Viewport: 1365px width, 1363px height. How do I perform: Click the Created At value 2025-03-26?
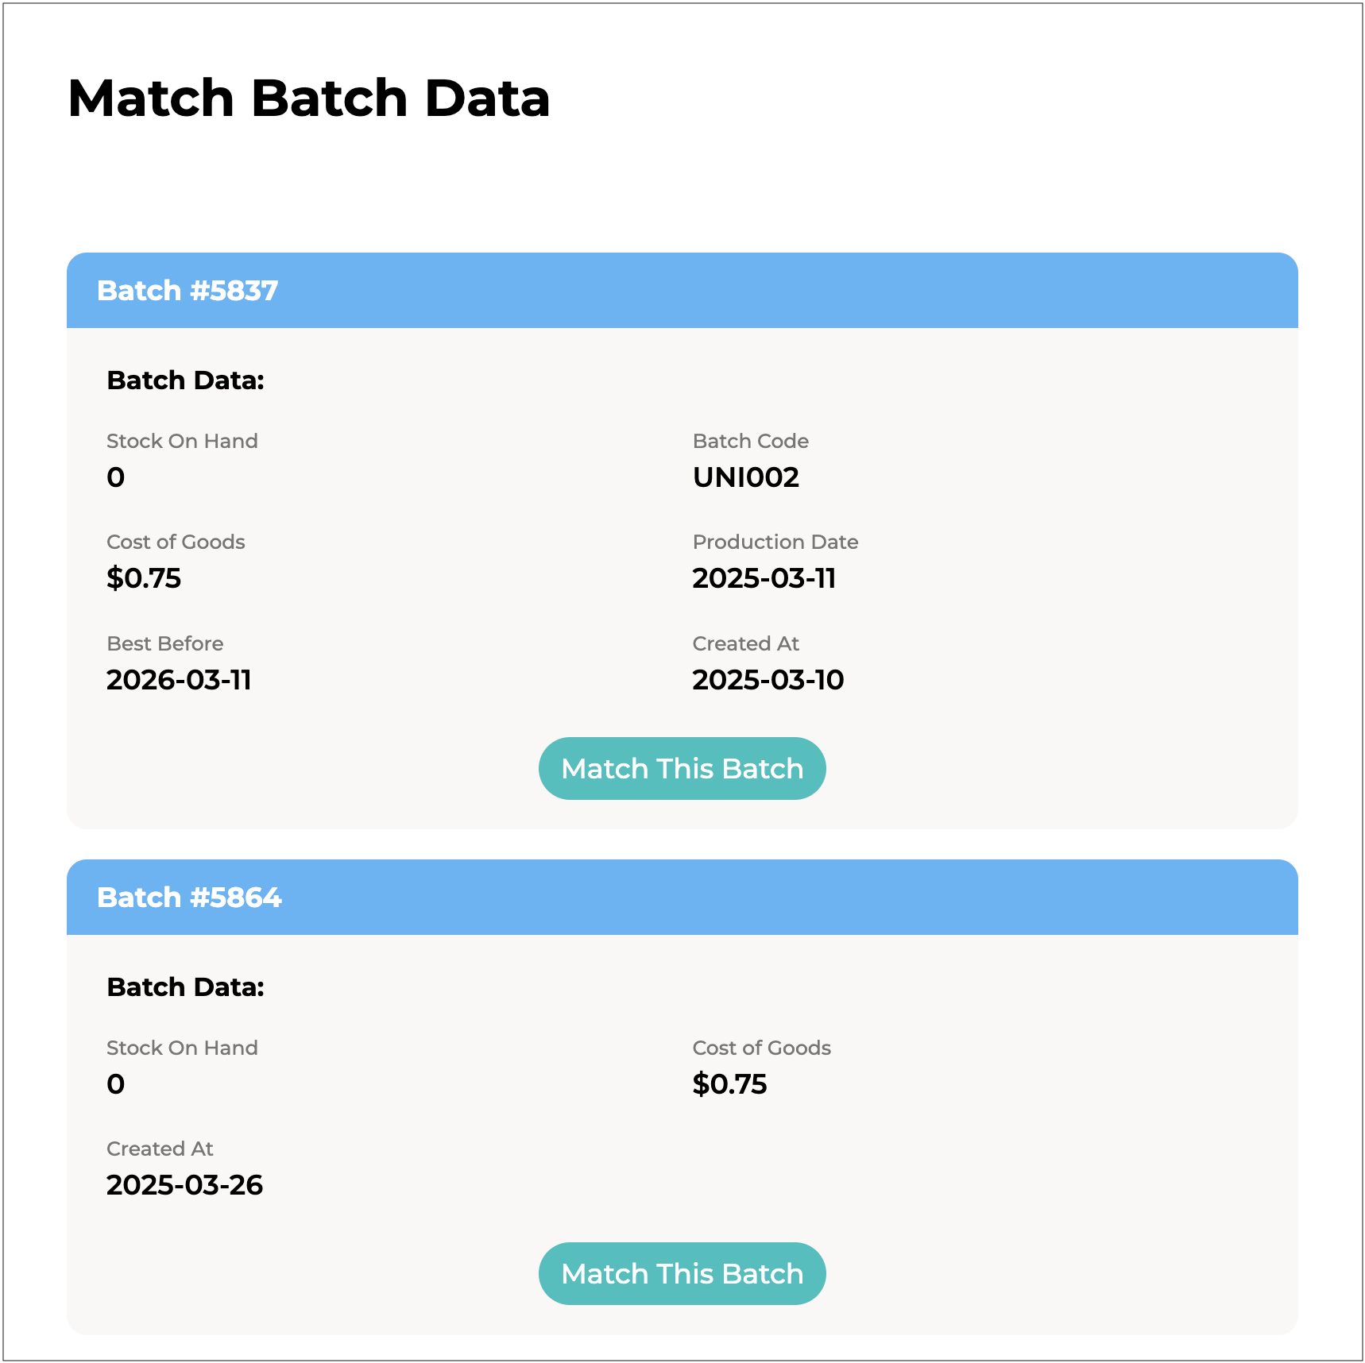(184, 1185)
